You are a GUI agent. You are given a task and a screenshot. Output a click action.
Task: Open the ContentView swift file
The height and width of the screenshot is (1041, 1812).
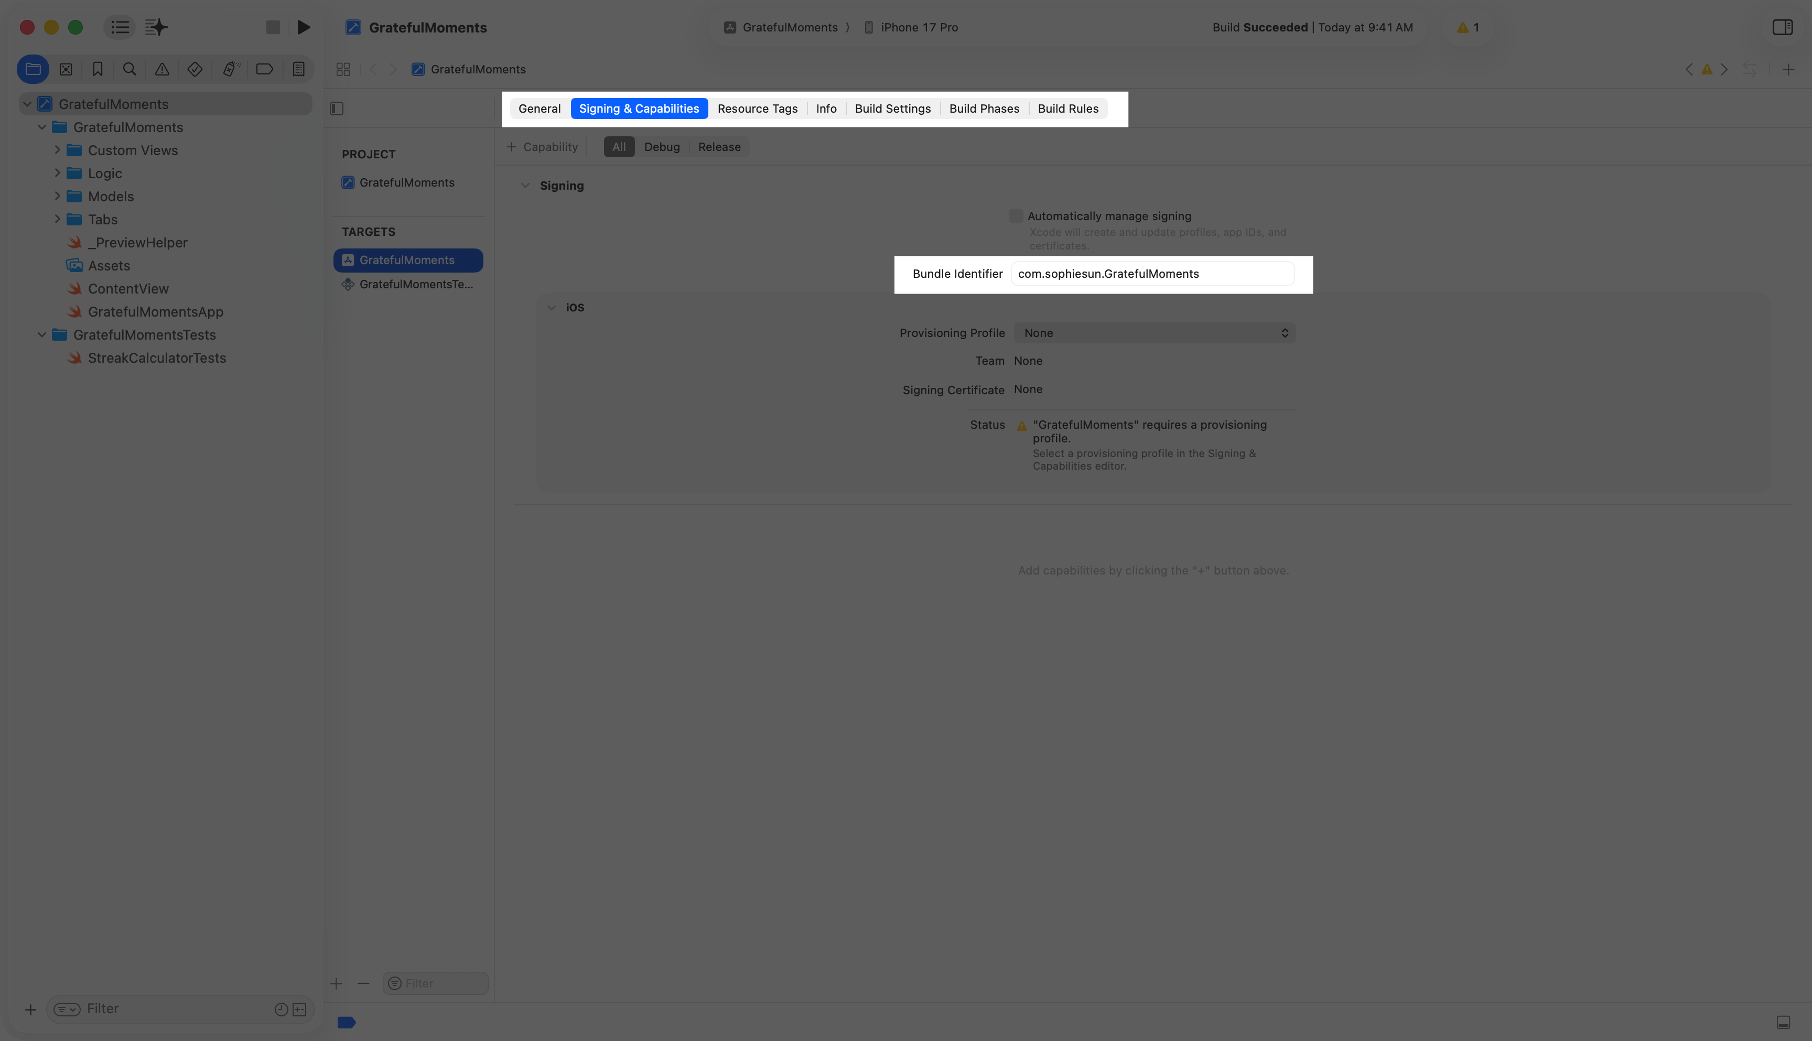click(x=128, y=289)
